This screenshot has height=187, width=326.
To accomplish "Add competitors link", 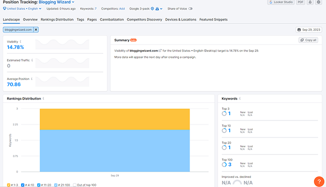I will click(x=122, y=8).
